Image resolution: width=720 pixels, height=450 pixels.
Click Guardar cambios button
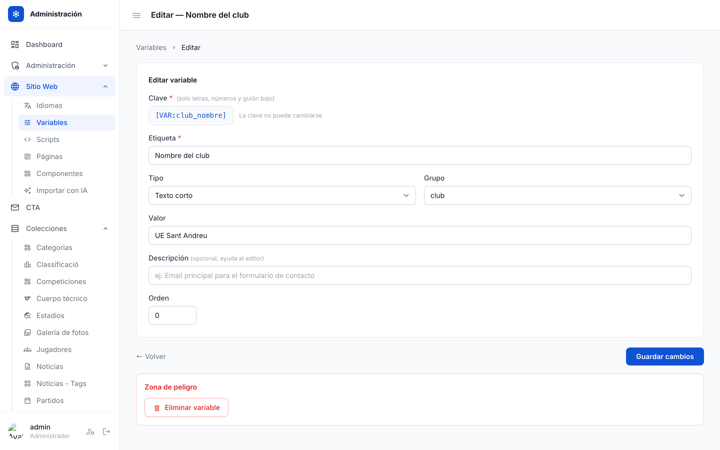point(665,356)
